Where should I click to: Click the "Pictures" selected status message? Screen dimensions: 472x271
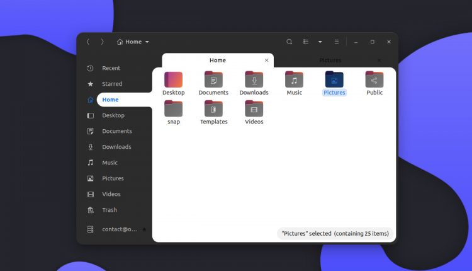335,234
